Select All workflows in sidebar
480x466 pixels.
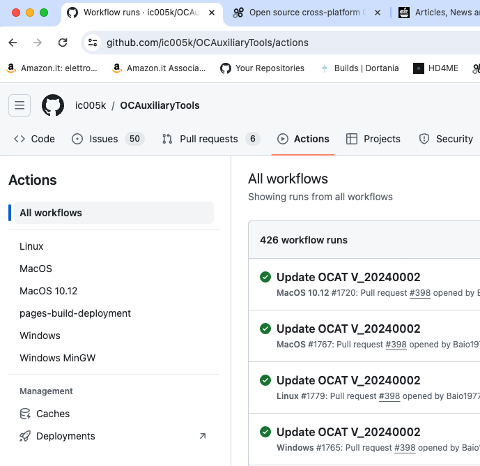pyautogui.click(x=114, y=213)
